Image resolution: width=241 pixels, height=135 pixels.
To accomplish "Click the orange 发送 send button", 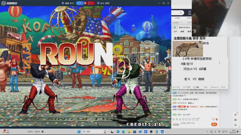I will coord(214,124).
